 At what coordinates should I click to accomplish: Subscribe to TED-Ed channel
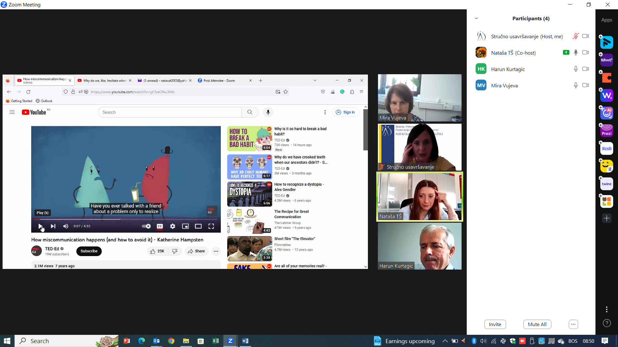coord(89,251)
